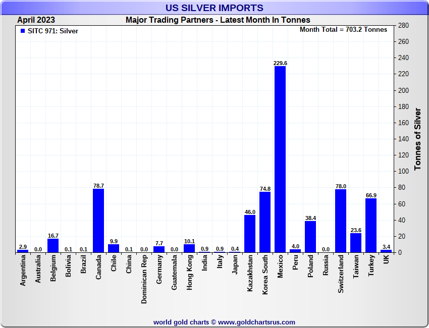Click the 'Guatemala' axis label
Screen dimensions: 429x328
click(174, 272)
